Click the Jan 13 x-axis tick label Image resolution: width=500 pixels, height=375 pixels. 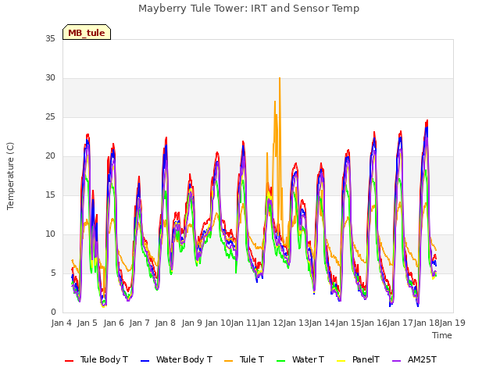pyautogui.click(x=296, y=323)
